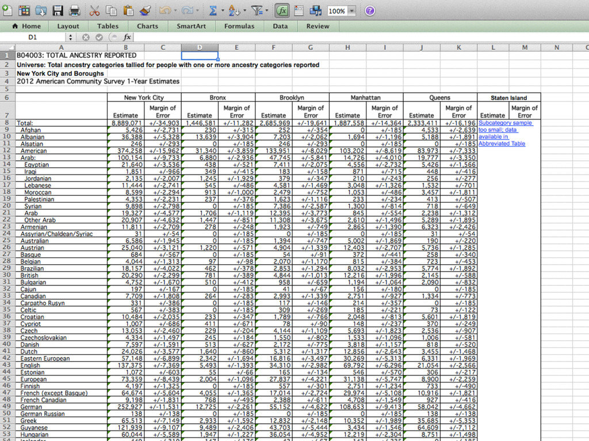Select the 'Assyrian/Chaldean/Syriac' row label
Viewport: 589px width, 441px height.
pos(61,234)
